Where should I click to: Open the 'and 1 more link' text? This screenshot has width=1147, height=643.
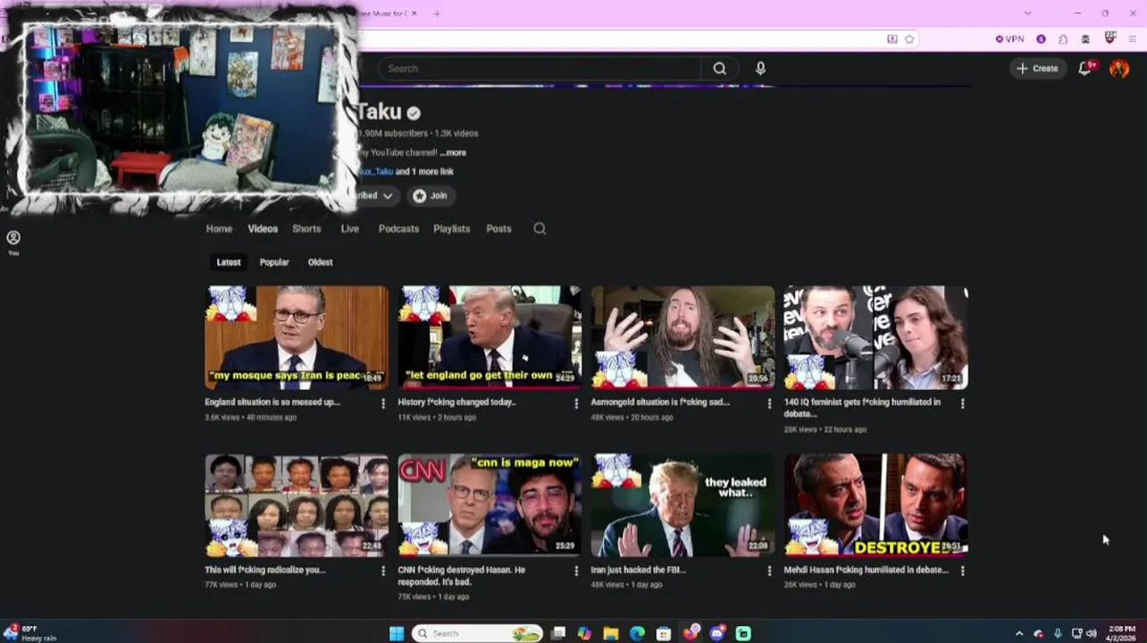tap(424, 171)
